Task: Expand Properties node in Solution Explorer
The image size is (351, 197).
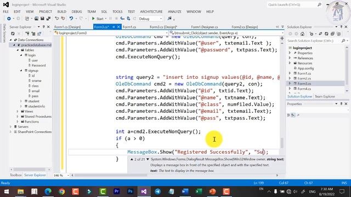Action: click(290, 53)
